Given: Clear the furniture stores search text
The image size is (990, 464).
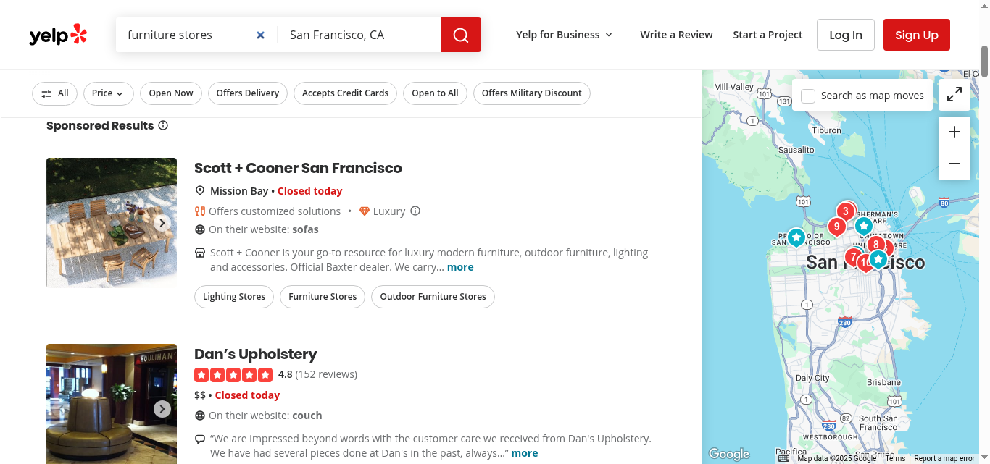Looking at the screenshot, I should [261, 35].
